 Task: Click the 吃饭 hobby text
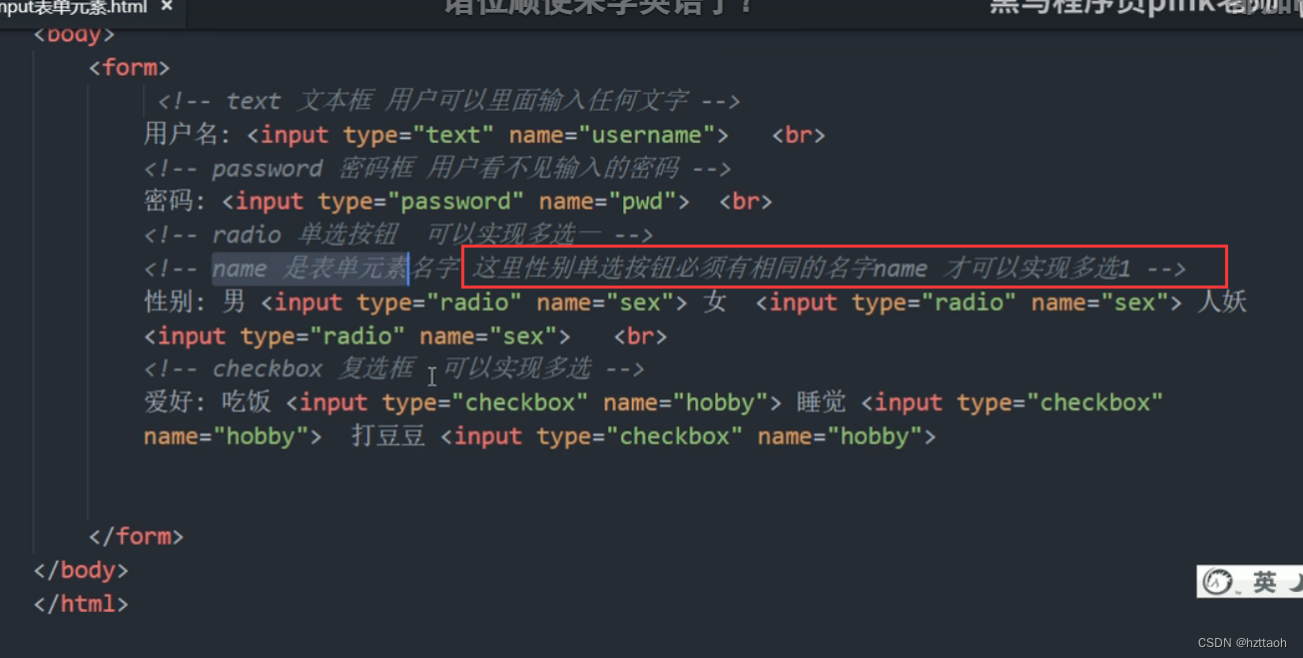(247, 402)
